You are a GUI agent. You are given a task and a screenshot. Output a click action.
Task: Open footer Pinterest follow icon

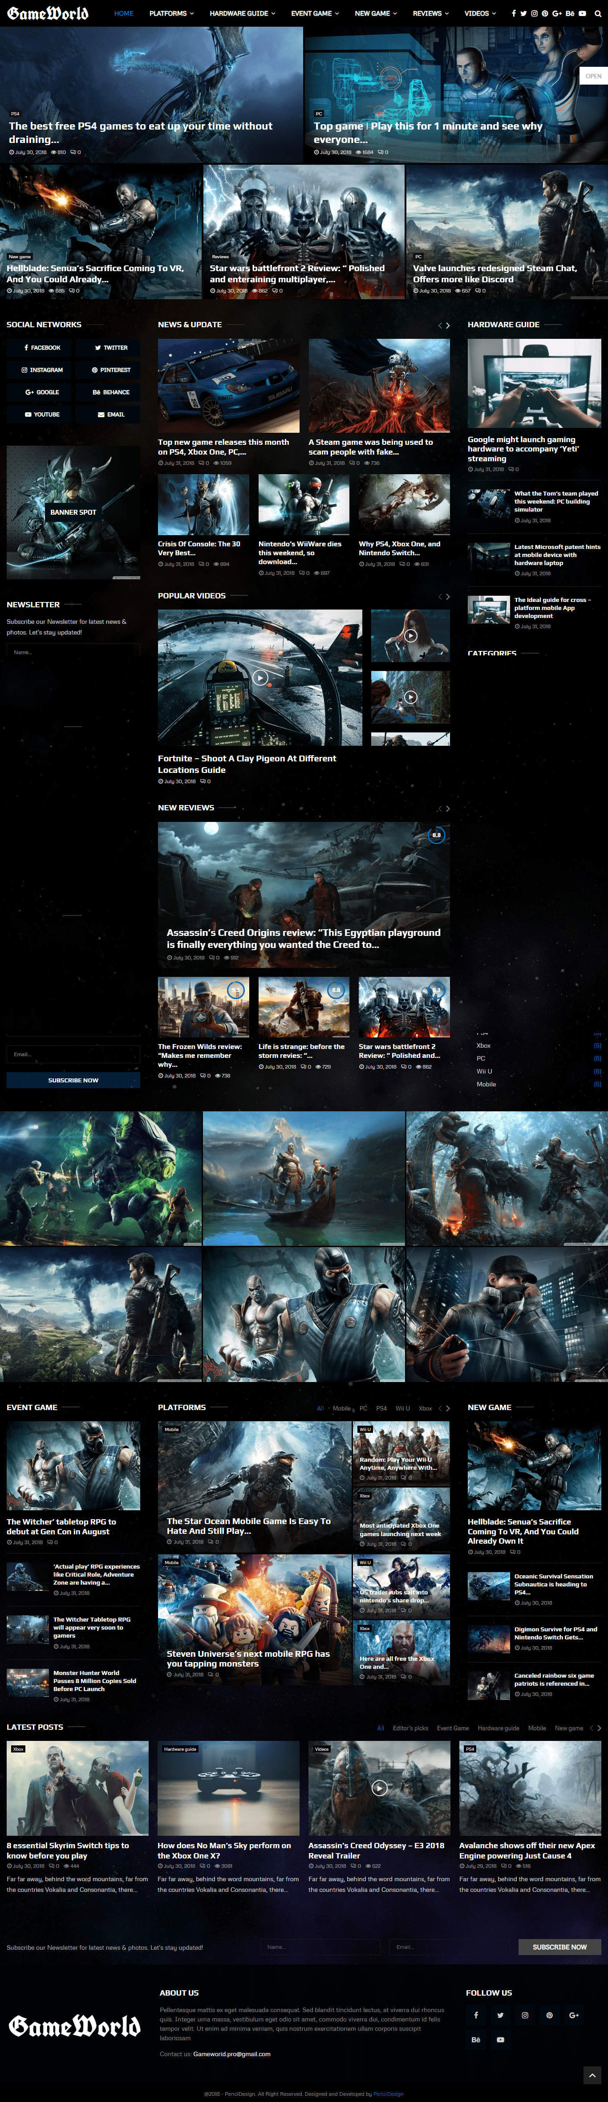coord(549,2015)
